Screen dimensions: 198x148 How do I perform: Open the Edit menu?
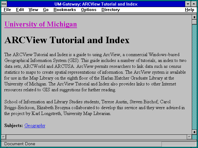click(20, 10)
